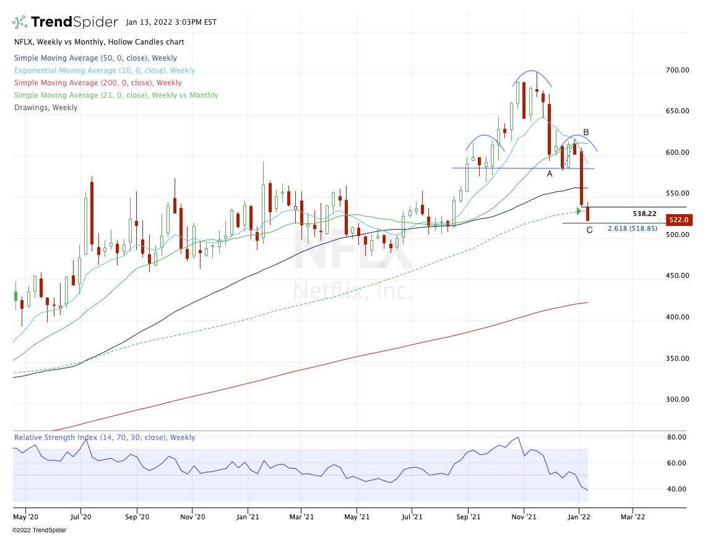Click the 550.00 price axis label
Image resolution: width=705 pixels, height=536 pixels.
(x=678, y=193)
